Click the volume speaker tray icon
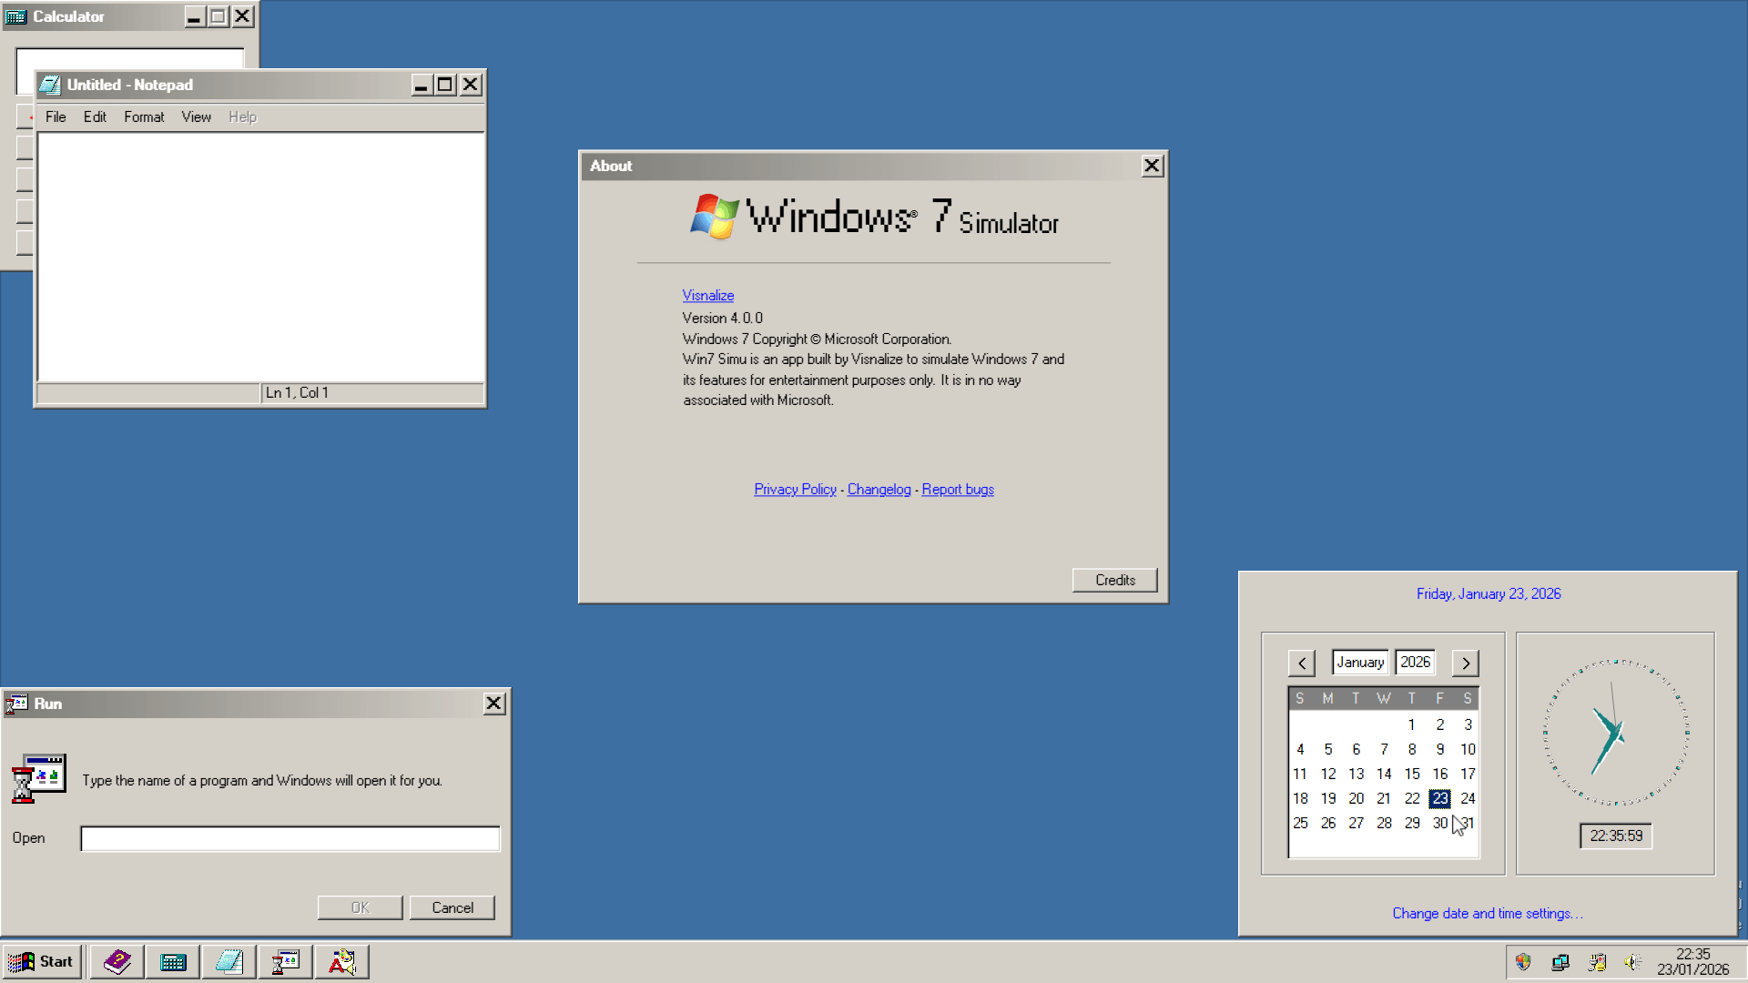Screen dimensions: 1748x983 (x=1633, y=962)
